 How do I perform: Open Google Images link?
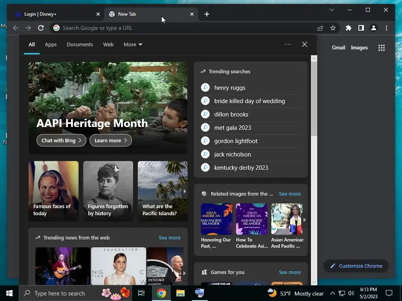pyautogui.click(x=359, y=47)
